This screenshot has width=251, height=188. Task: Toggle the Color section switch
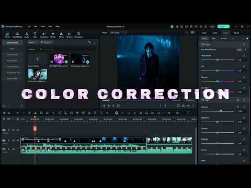tap(202, 44)
